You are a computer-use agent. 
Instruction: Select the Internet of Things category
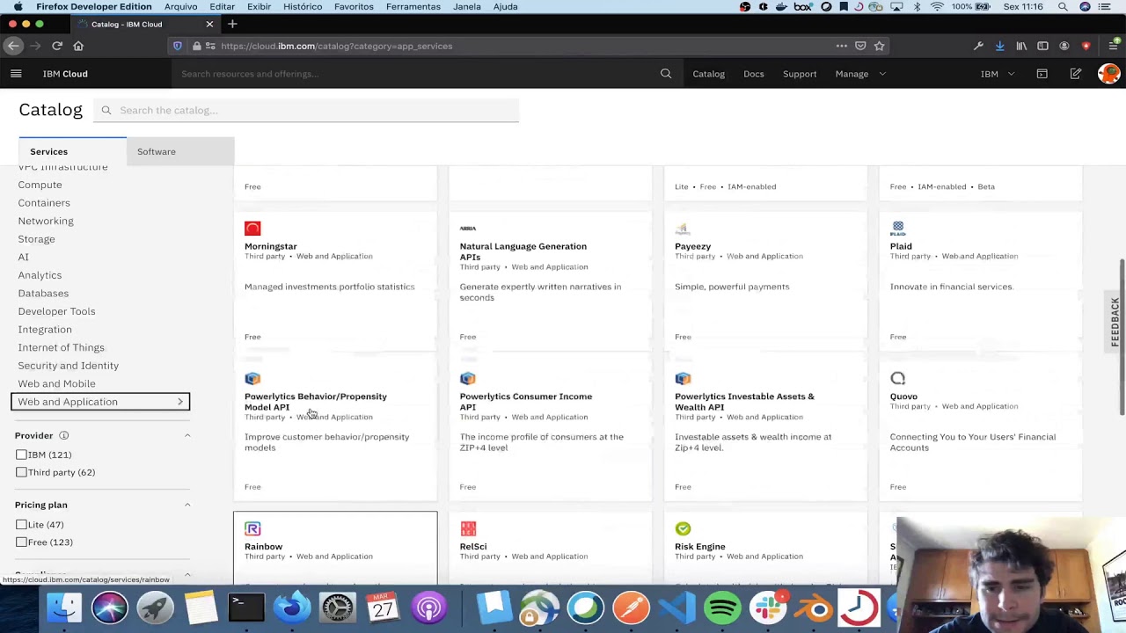point(62,347)
